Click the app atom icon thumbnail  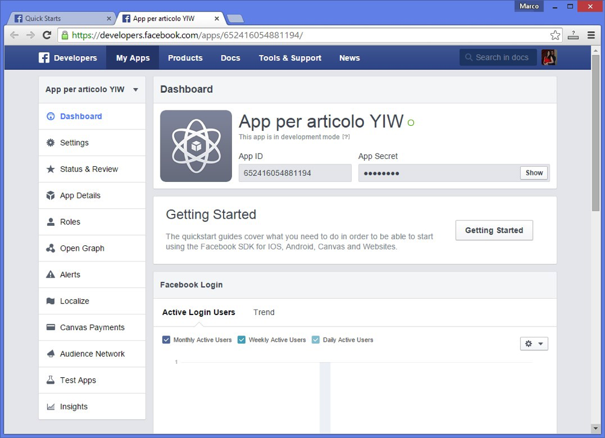click(x=196, y=146)
